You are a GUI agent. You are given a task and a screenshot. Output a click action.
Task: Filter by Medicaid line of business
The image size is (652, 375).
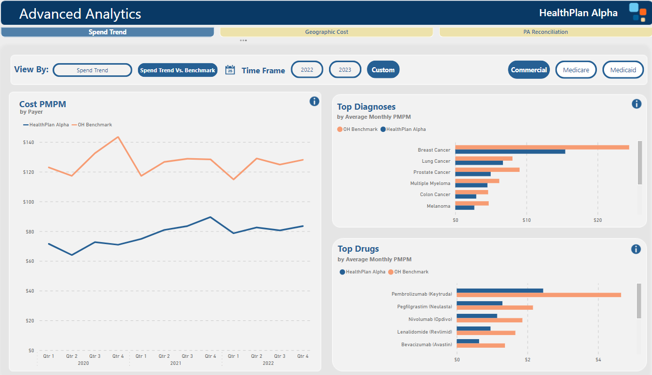tap(623, 70)
